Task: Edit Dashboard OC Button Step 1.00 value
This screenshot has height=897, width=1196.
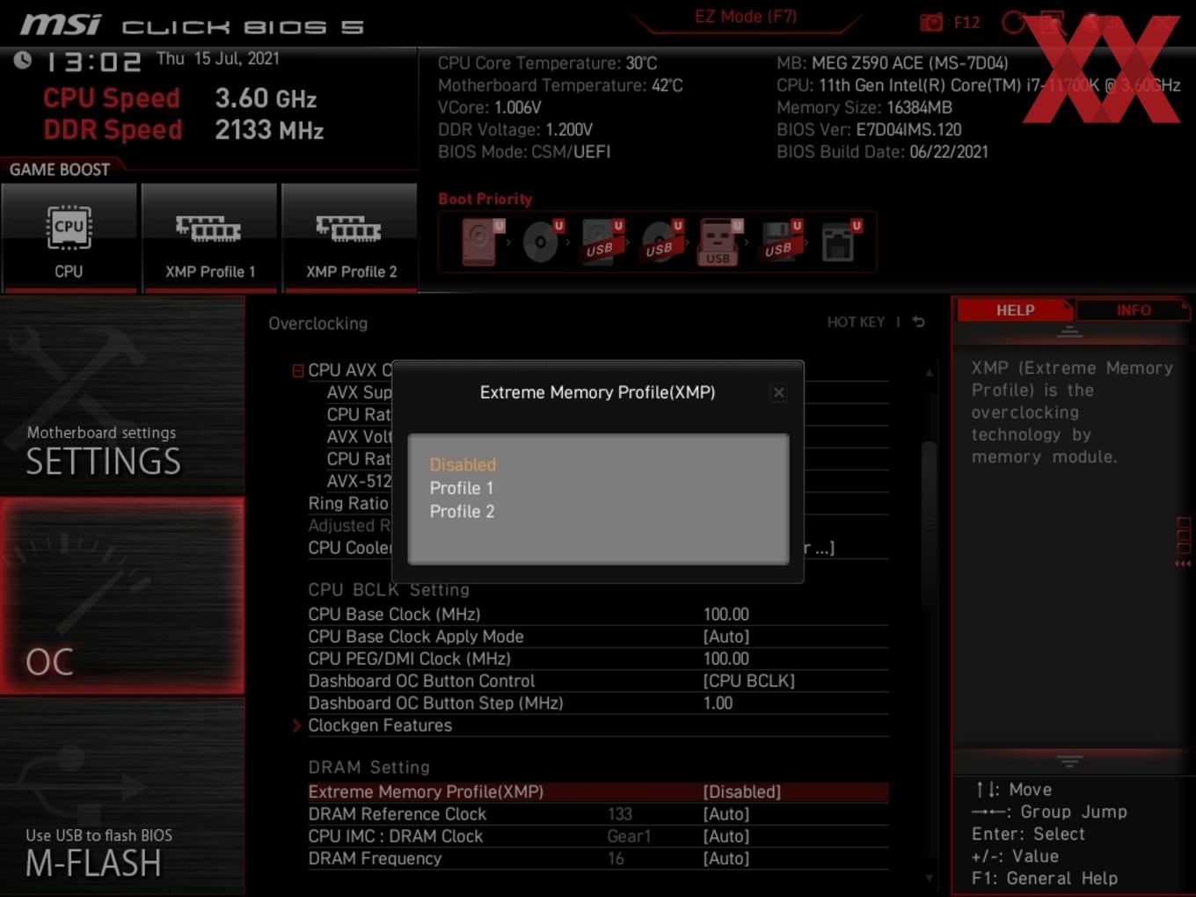Action: pos(718,704)
